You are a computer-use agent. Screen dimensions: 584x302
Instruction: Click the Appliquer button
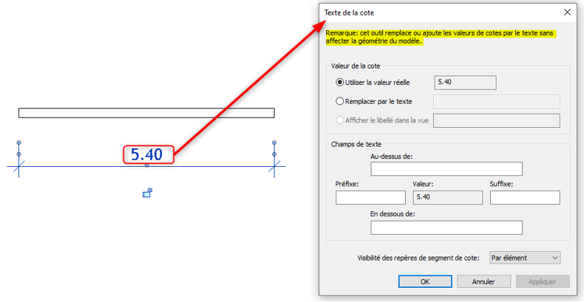pyautogui.click(x=543, y=281)
